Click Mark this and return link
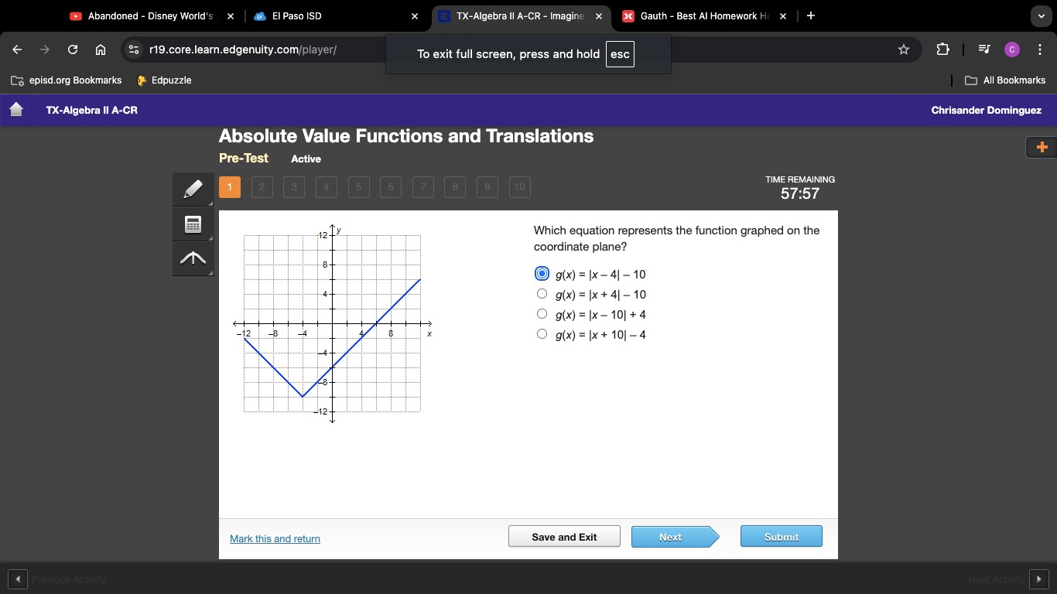 275,539
